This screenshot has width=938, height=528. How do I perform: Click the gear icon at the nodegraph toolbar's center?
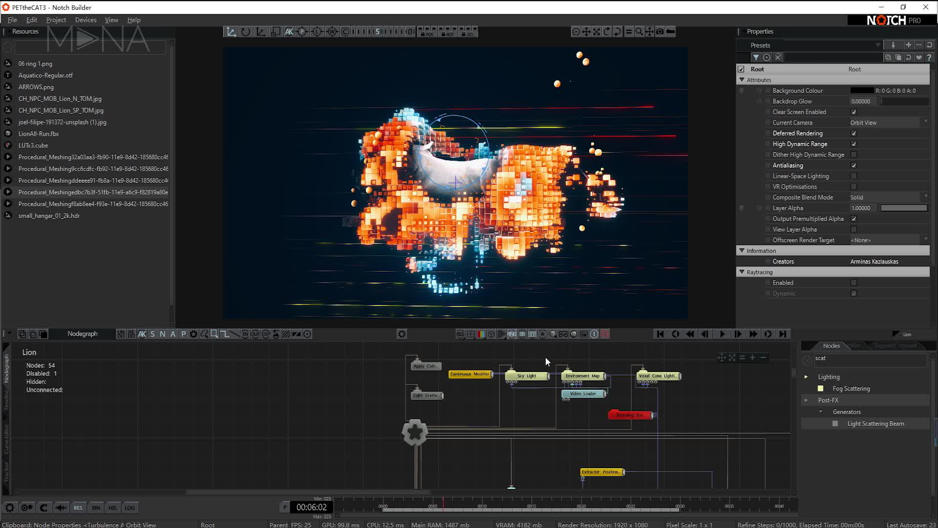(x=402, y=334)
